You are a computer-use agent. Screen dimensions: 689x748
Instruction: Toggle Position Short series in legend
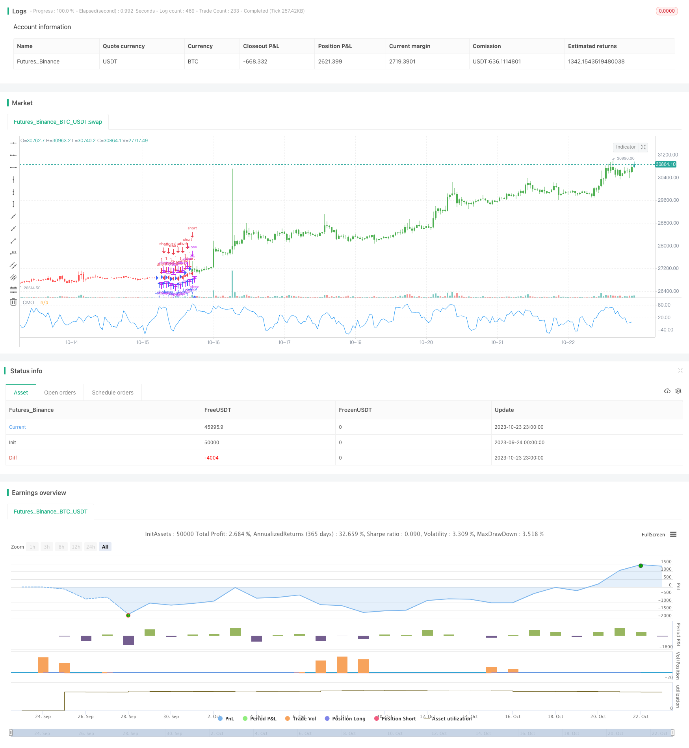395,718
